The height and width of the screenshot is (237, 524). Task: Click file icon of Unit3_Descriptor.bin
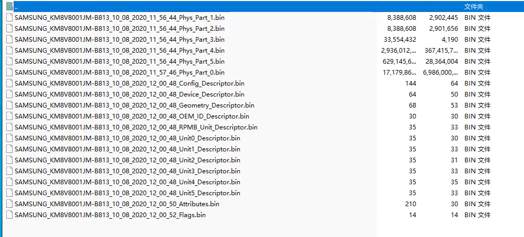9,171
